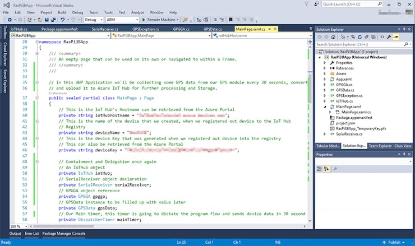The height and width of the screenshot is (246, 415).
Task: Expand the SerialReceiver.cs node
Action: point(325,134)
